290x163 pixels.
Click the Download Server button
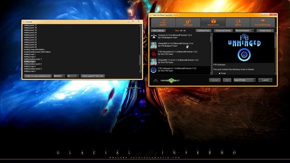pyautogui.click(x=223, y=31)
